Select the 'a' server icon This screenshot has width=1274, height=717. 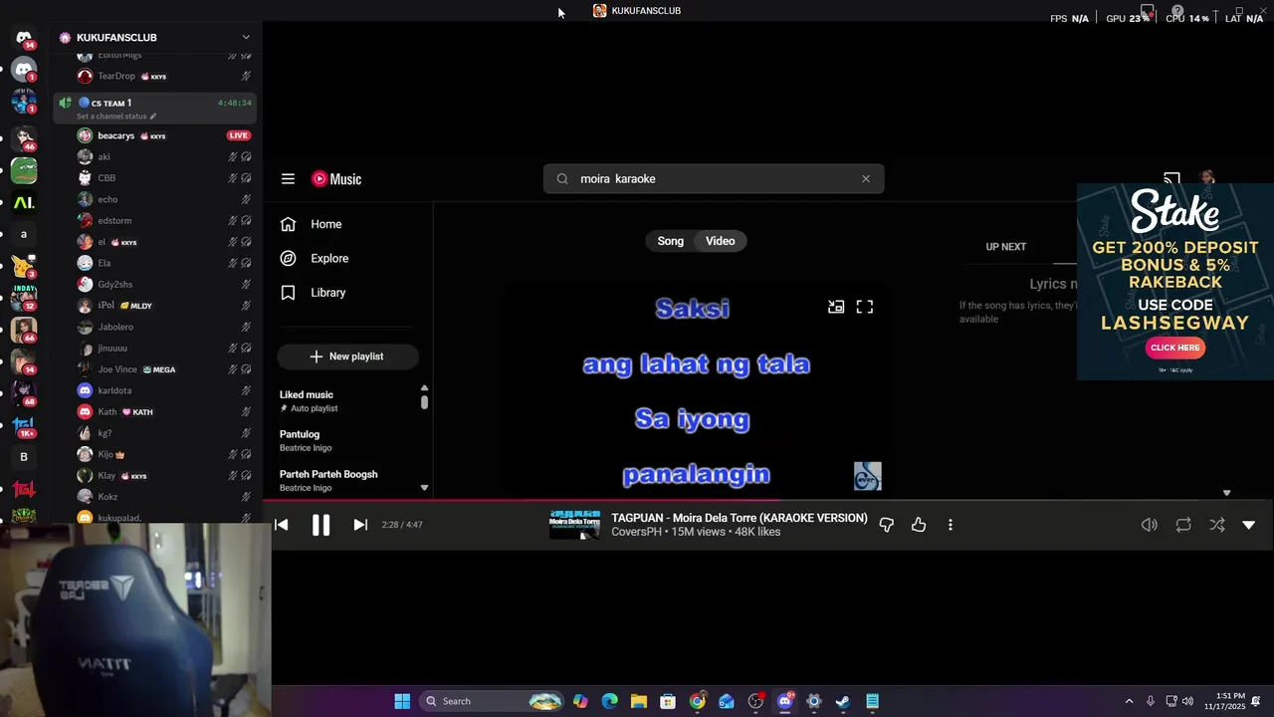pyautogui.click(x=24, y=234)
